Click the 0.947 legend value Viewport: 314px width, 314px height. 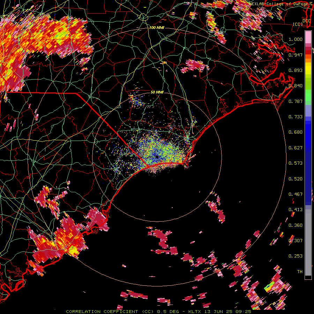[x=296, y=55]
